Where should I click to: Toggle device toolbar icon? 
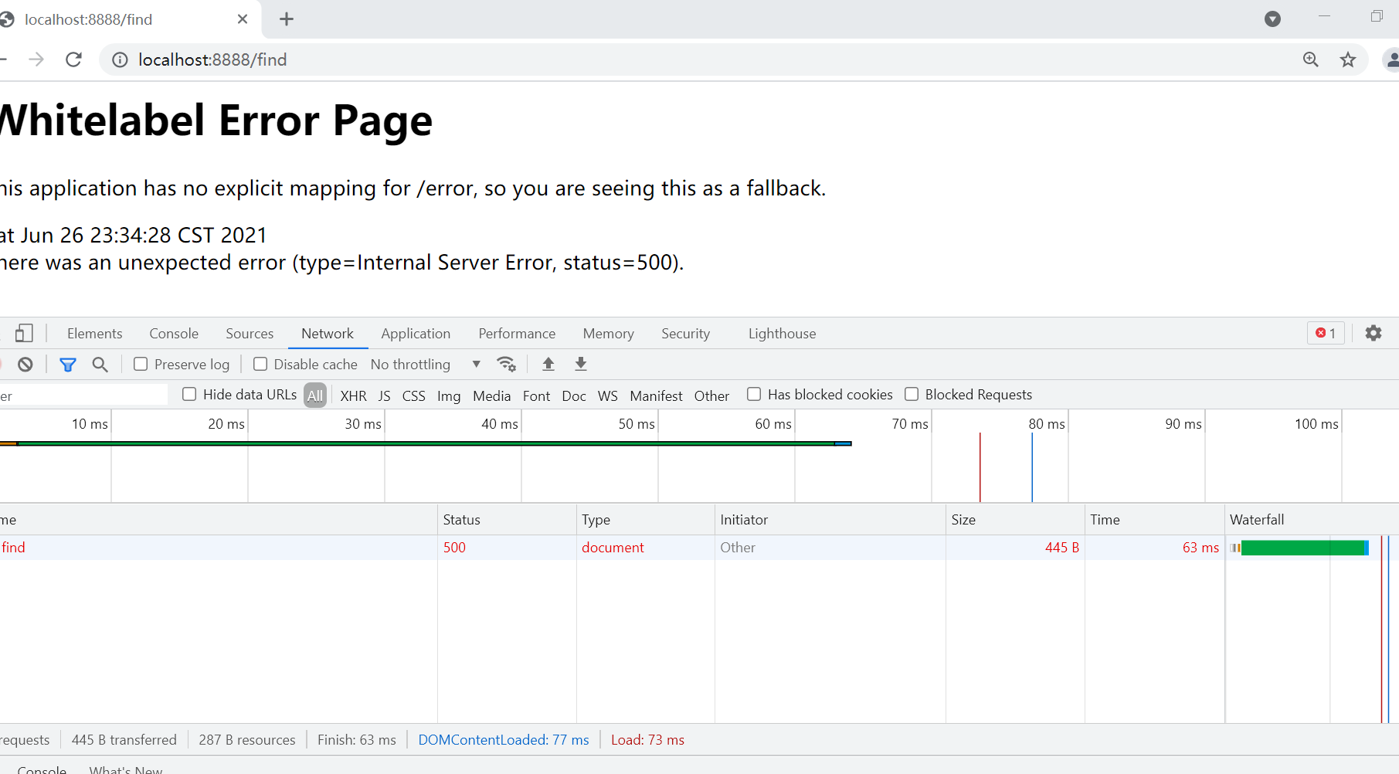tap(24, 333)
